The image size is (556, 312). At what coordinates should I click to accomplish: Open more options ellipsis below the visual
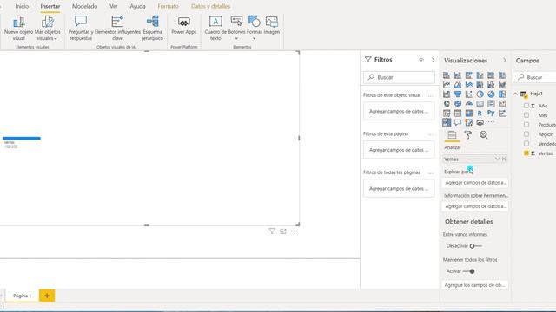[x=295, y=231]
